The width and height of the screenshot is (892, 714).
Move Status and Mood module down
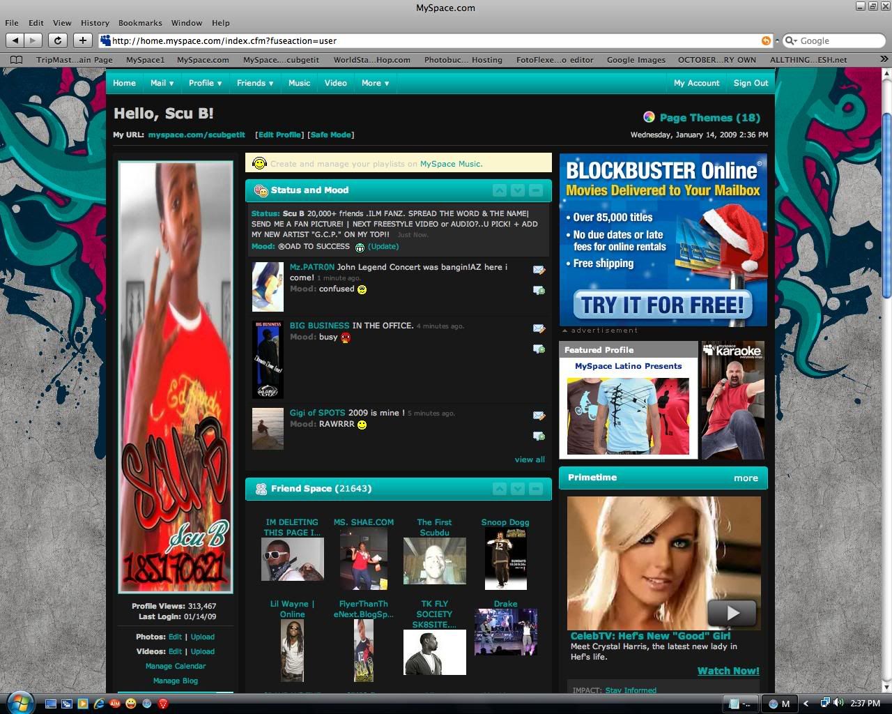coord(518,190)
